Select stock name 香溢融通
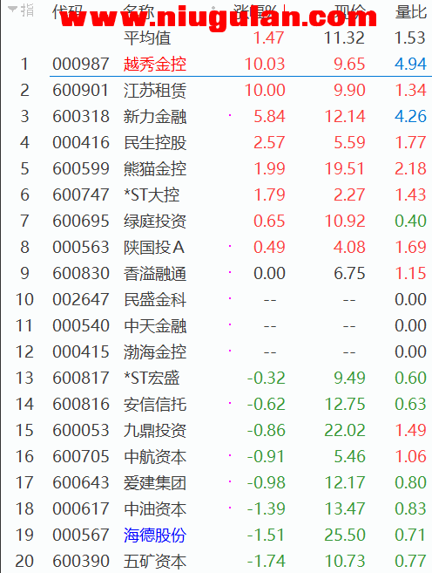 155,273
